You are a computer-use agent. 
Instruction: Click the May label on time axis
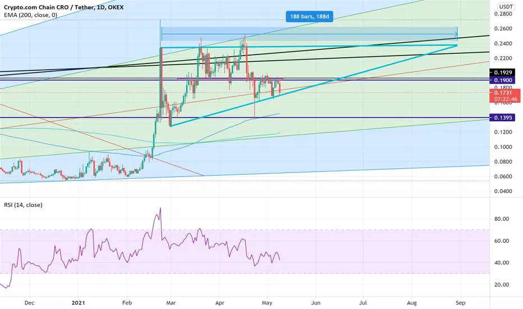pos(267,303)
